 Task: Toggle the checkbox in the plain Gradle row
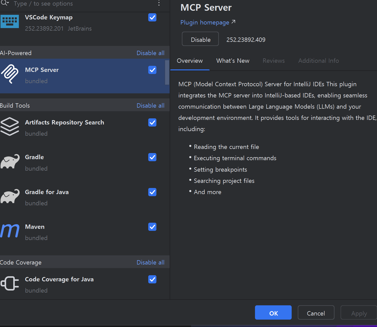pyautogui.click(x=152, y=157)
